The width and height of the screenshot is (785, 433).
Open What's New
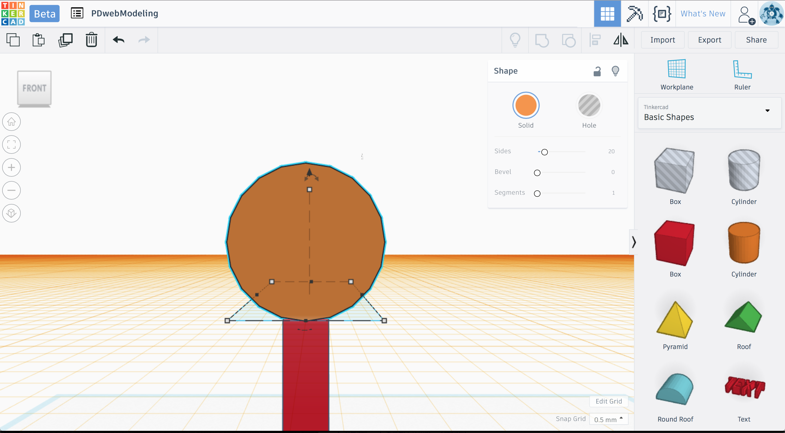[x=703, y=14]
